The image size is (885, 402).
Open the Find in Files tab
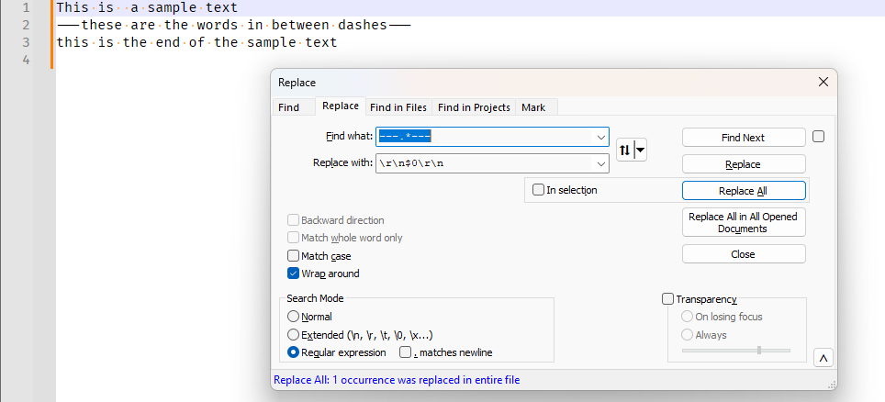[399, 107]
